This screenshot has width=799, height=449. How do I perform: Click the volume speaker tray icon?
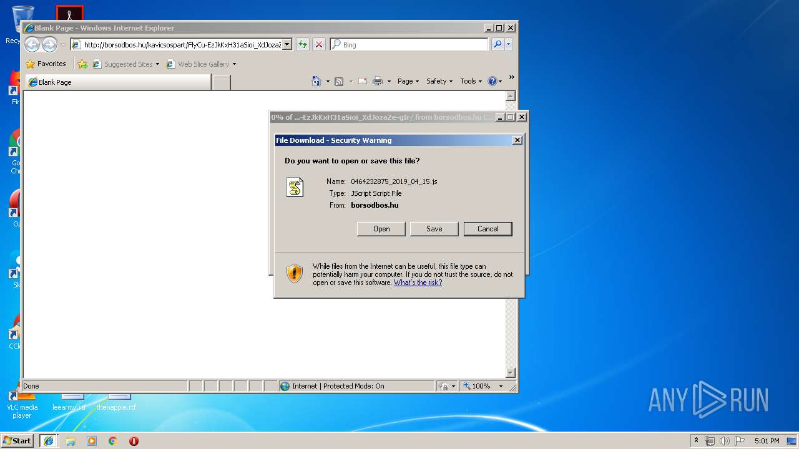click(x=725, y=441)
